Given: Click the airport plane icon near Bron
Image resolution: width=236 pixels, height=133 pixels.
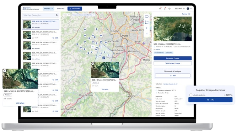Looking at the screenshot, I should coord(144,43).
